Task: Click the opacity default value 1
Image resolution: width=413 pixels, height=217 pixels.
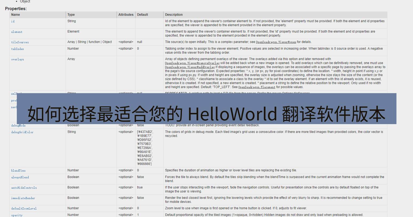Action: 138,215
